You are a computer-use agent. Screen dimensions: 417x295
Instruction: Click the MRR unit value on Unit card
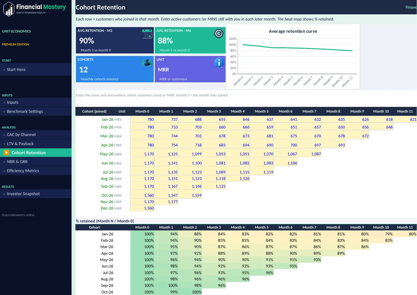pos(163,70)
